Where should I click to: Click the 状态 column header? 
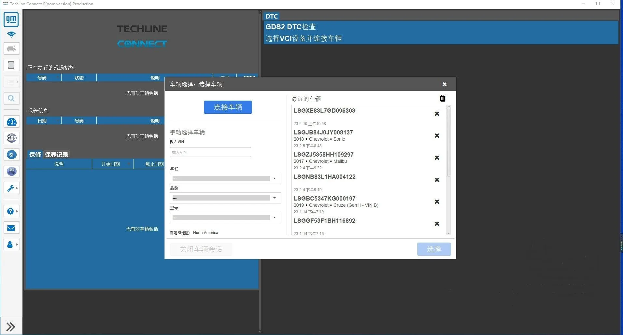tap(79, 78)
